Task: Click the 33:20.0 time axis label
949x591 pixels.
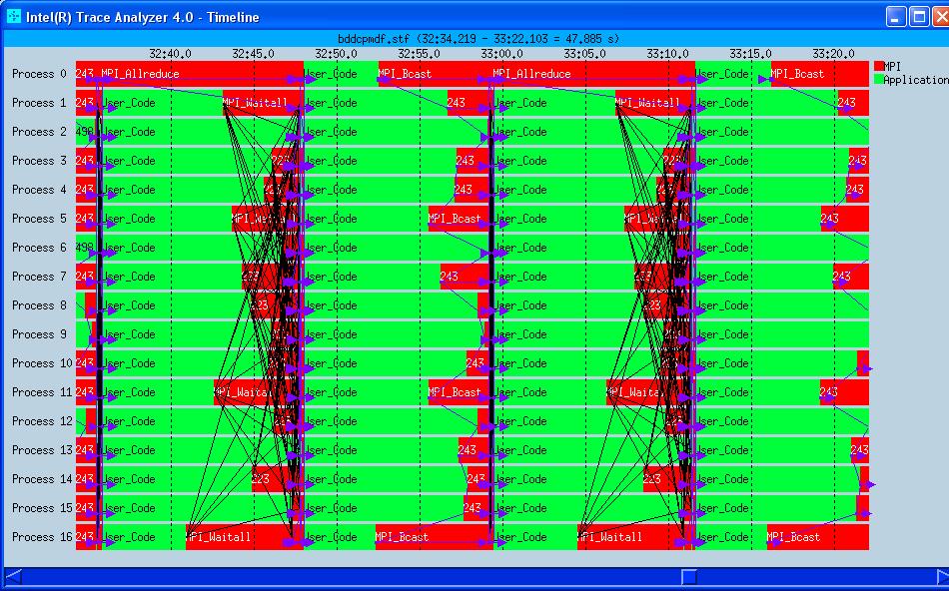Action: pyautogui.click(x=833, y=54)
